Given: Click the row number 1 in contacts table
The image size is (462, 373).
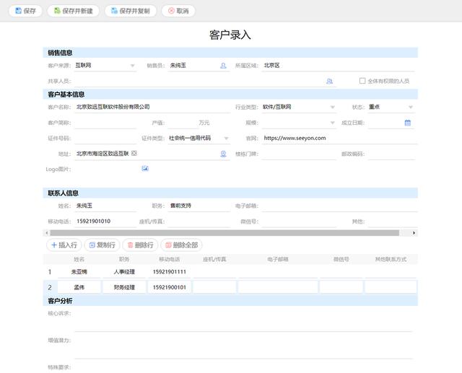Looking at the screenshot, I should click(x=50, y=272).
